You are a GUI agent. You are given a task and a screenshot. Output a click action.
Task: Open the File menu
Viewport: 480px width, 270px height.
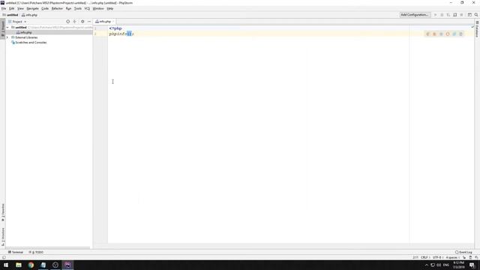(4, 8)
